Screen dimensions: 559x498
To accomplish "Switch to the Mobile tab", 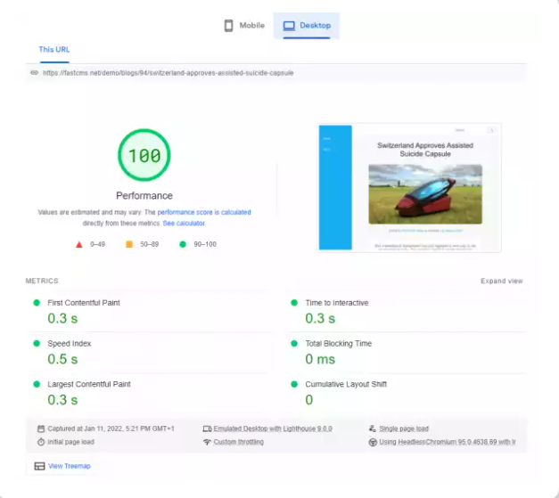I will [x=244, y=26].
